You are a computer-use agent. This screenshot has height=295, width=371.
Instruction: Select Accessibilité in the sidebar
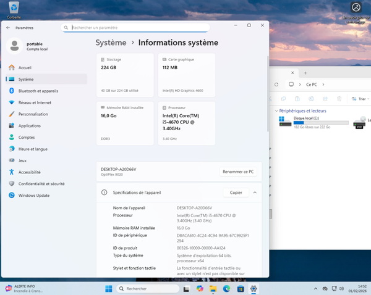pyautogui.click(x=29, y=172)
